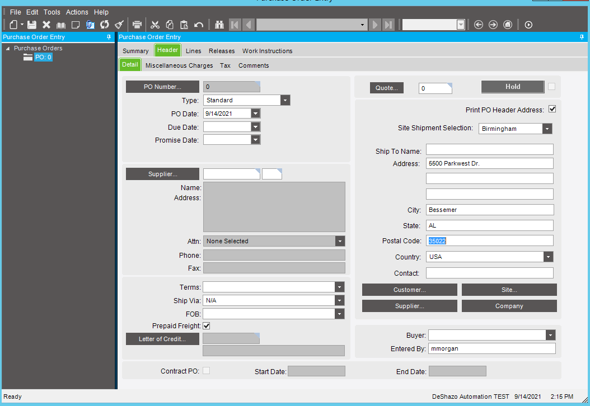Open the Edit menu
The width and height of the screenshot is (590, 406).
click(32, 12)
